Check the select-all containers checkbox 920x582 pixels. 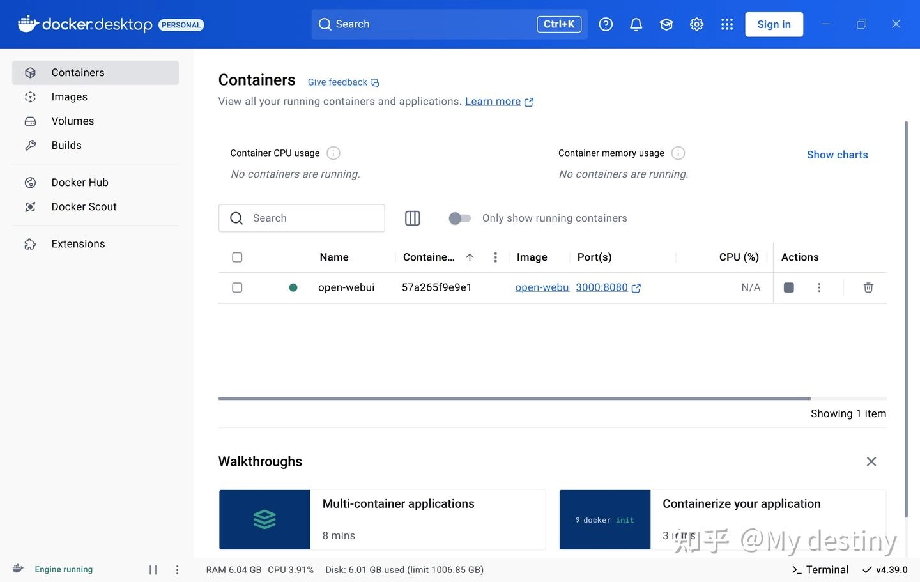237,257
